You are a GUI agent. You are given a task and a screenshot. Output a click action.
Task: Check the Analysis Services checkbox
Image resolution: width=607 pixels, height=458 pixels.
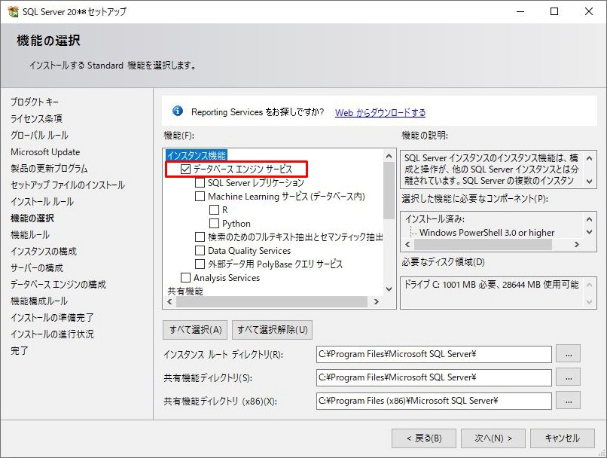[x=186, y=278]
